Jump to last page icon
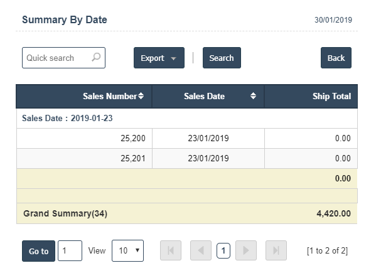The image size is (376, 273). click(276, 250)
